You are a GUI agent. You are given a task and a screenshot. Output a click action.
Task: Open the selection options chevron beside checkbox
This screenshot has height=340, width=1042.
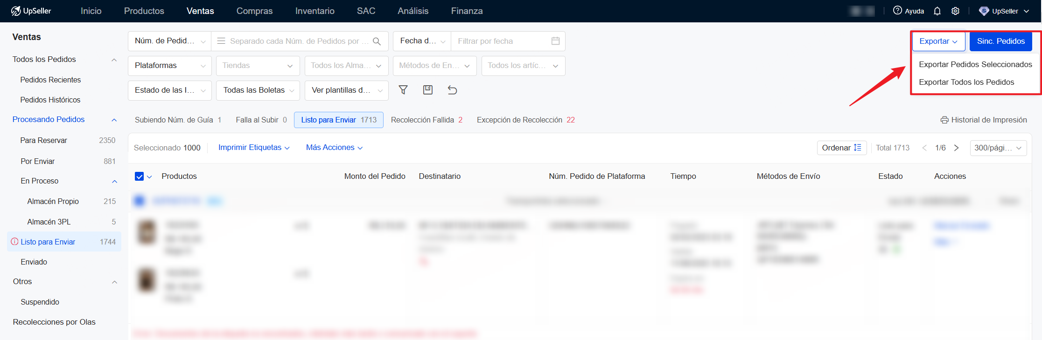click(149, 177)
